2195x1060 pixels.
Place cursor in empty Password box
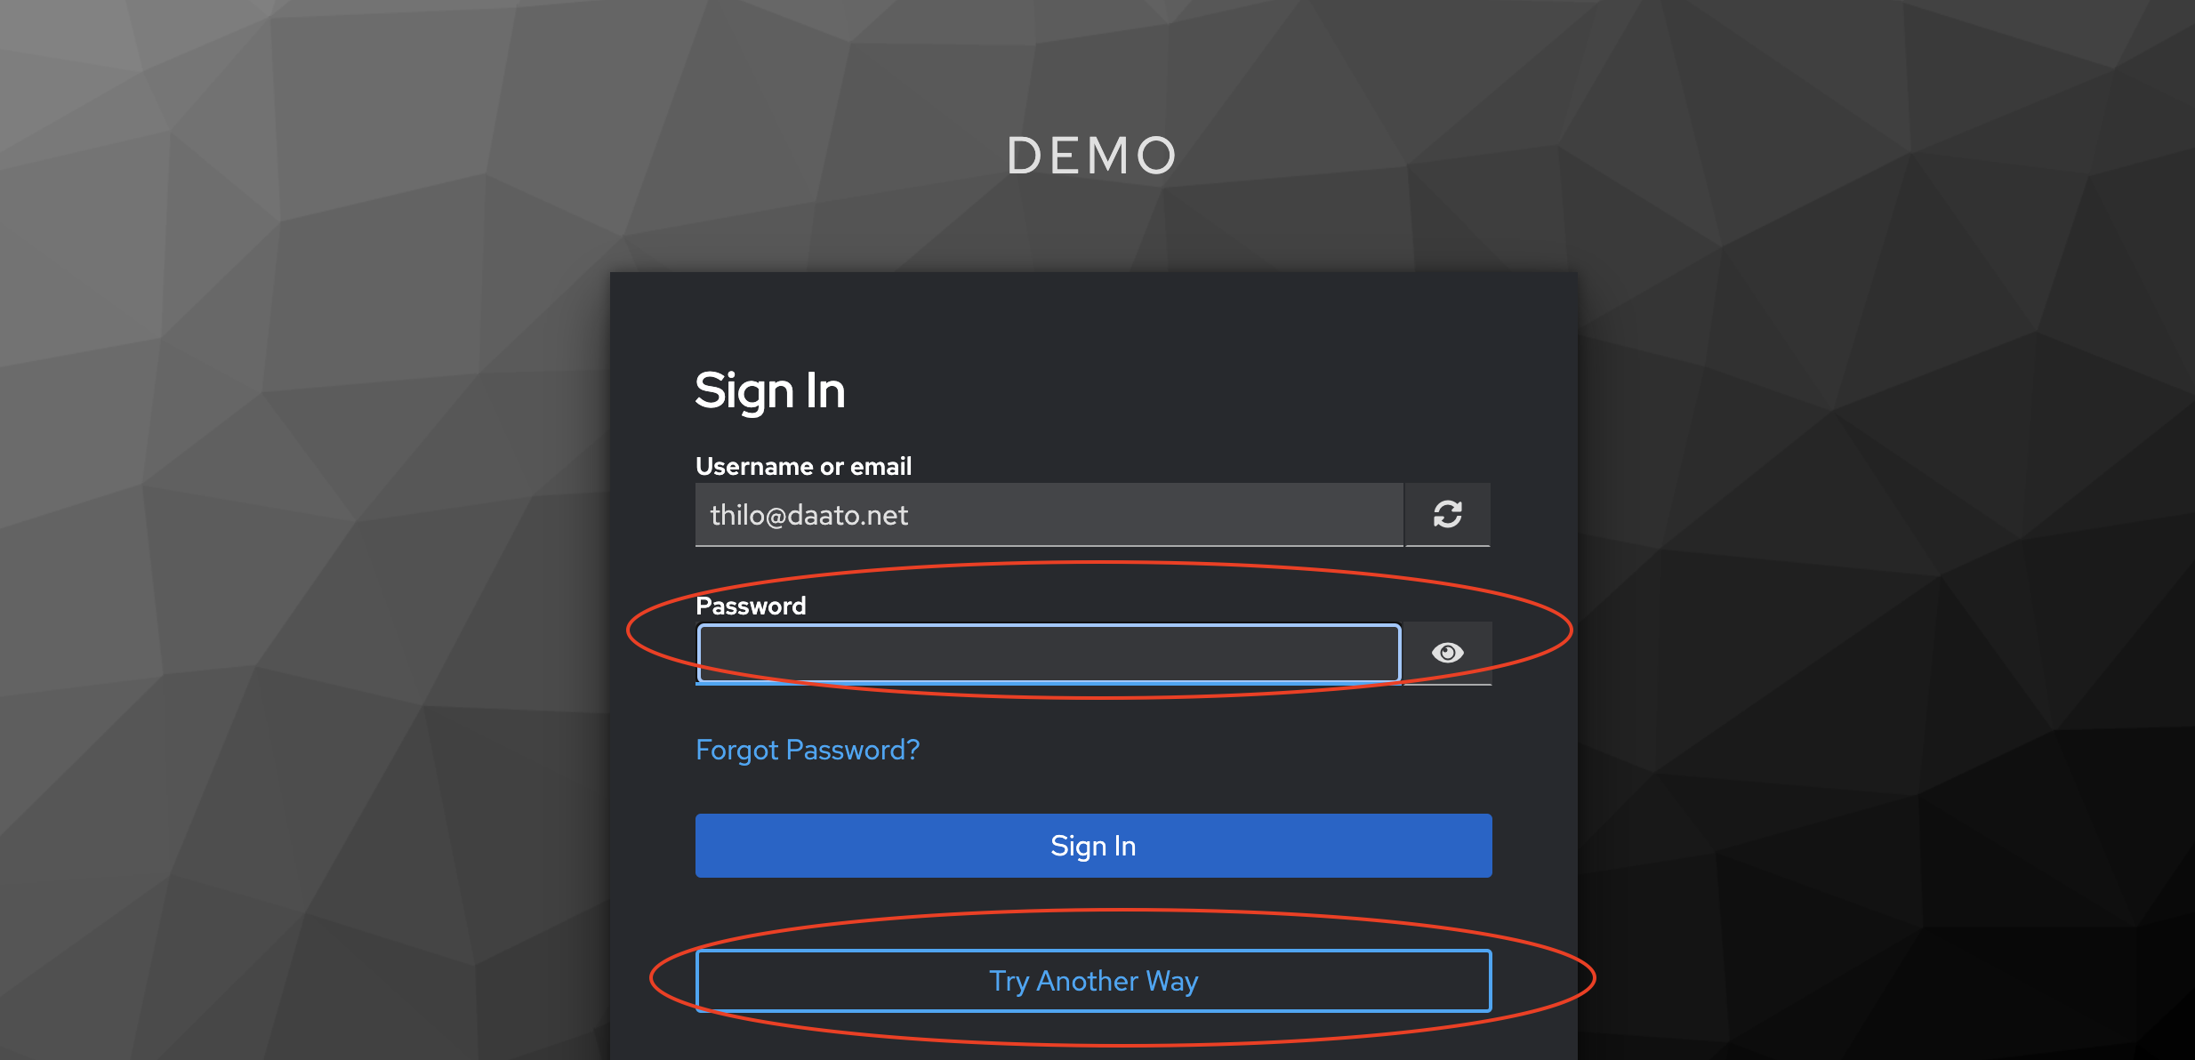(x=1049, y=654)
